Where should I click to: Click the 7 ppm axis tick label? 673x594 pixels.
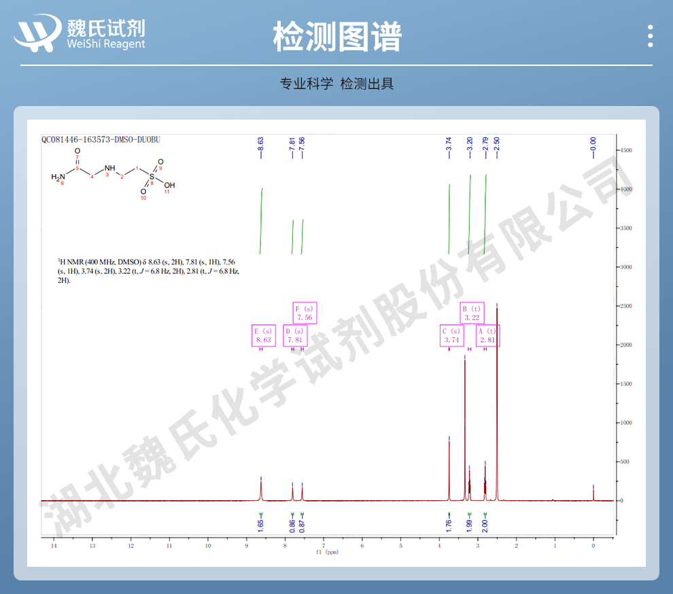324,546
